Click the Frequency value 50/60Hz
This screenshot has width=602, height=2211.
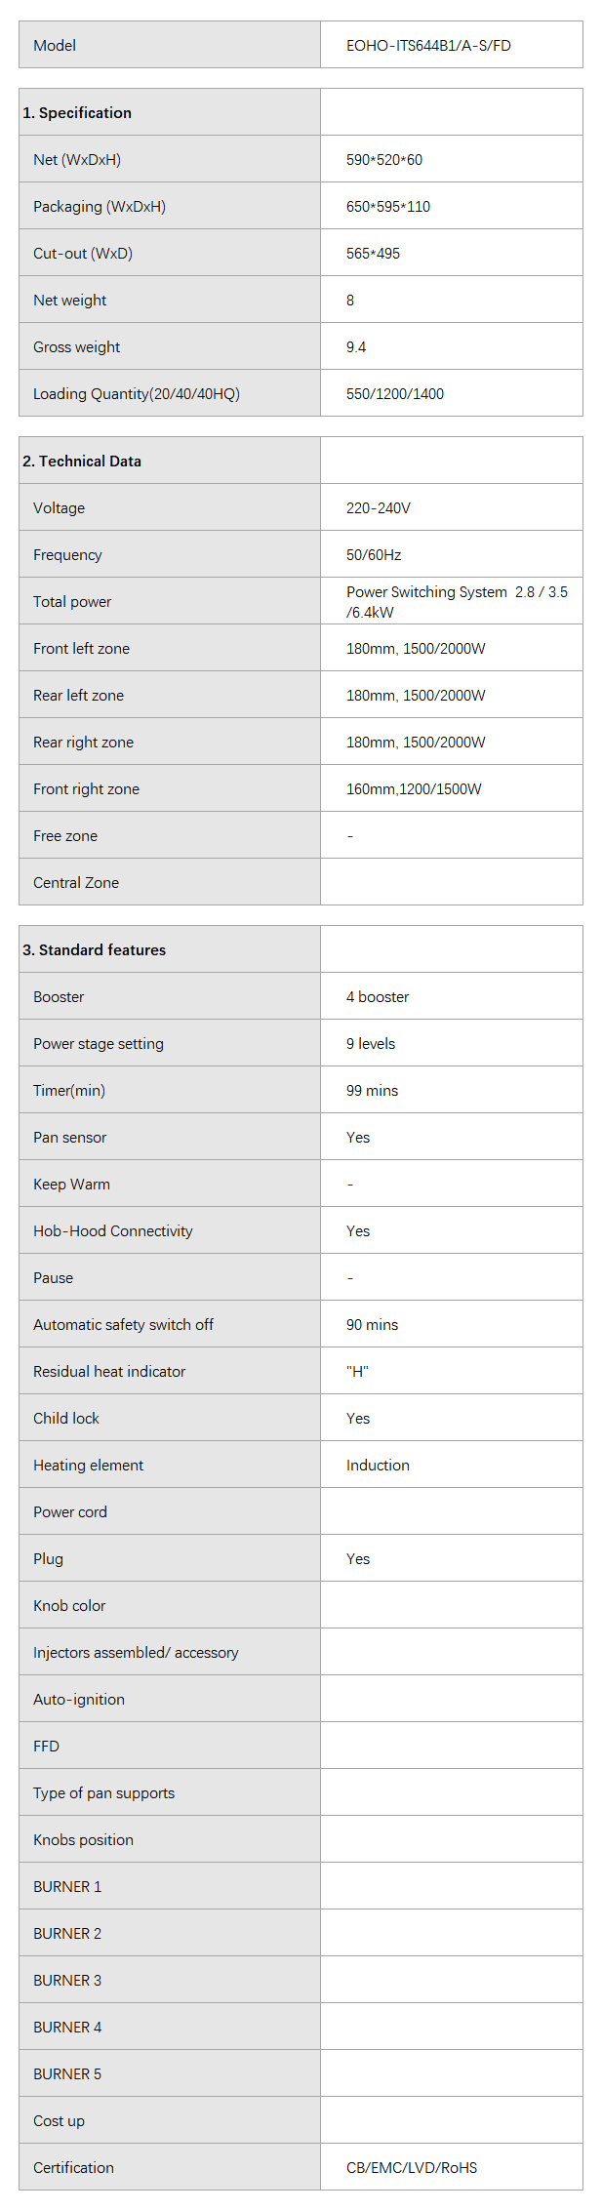coord(374,555)
